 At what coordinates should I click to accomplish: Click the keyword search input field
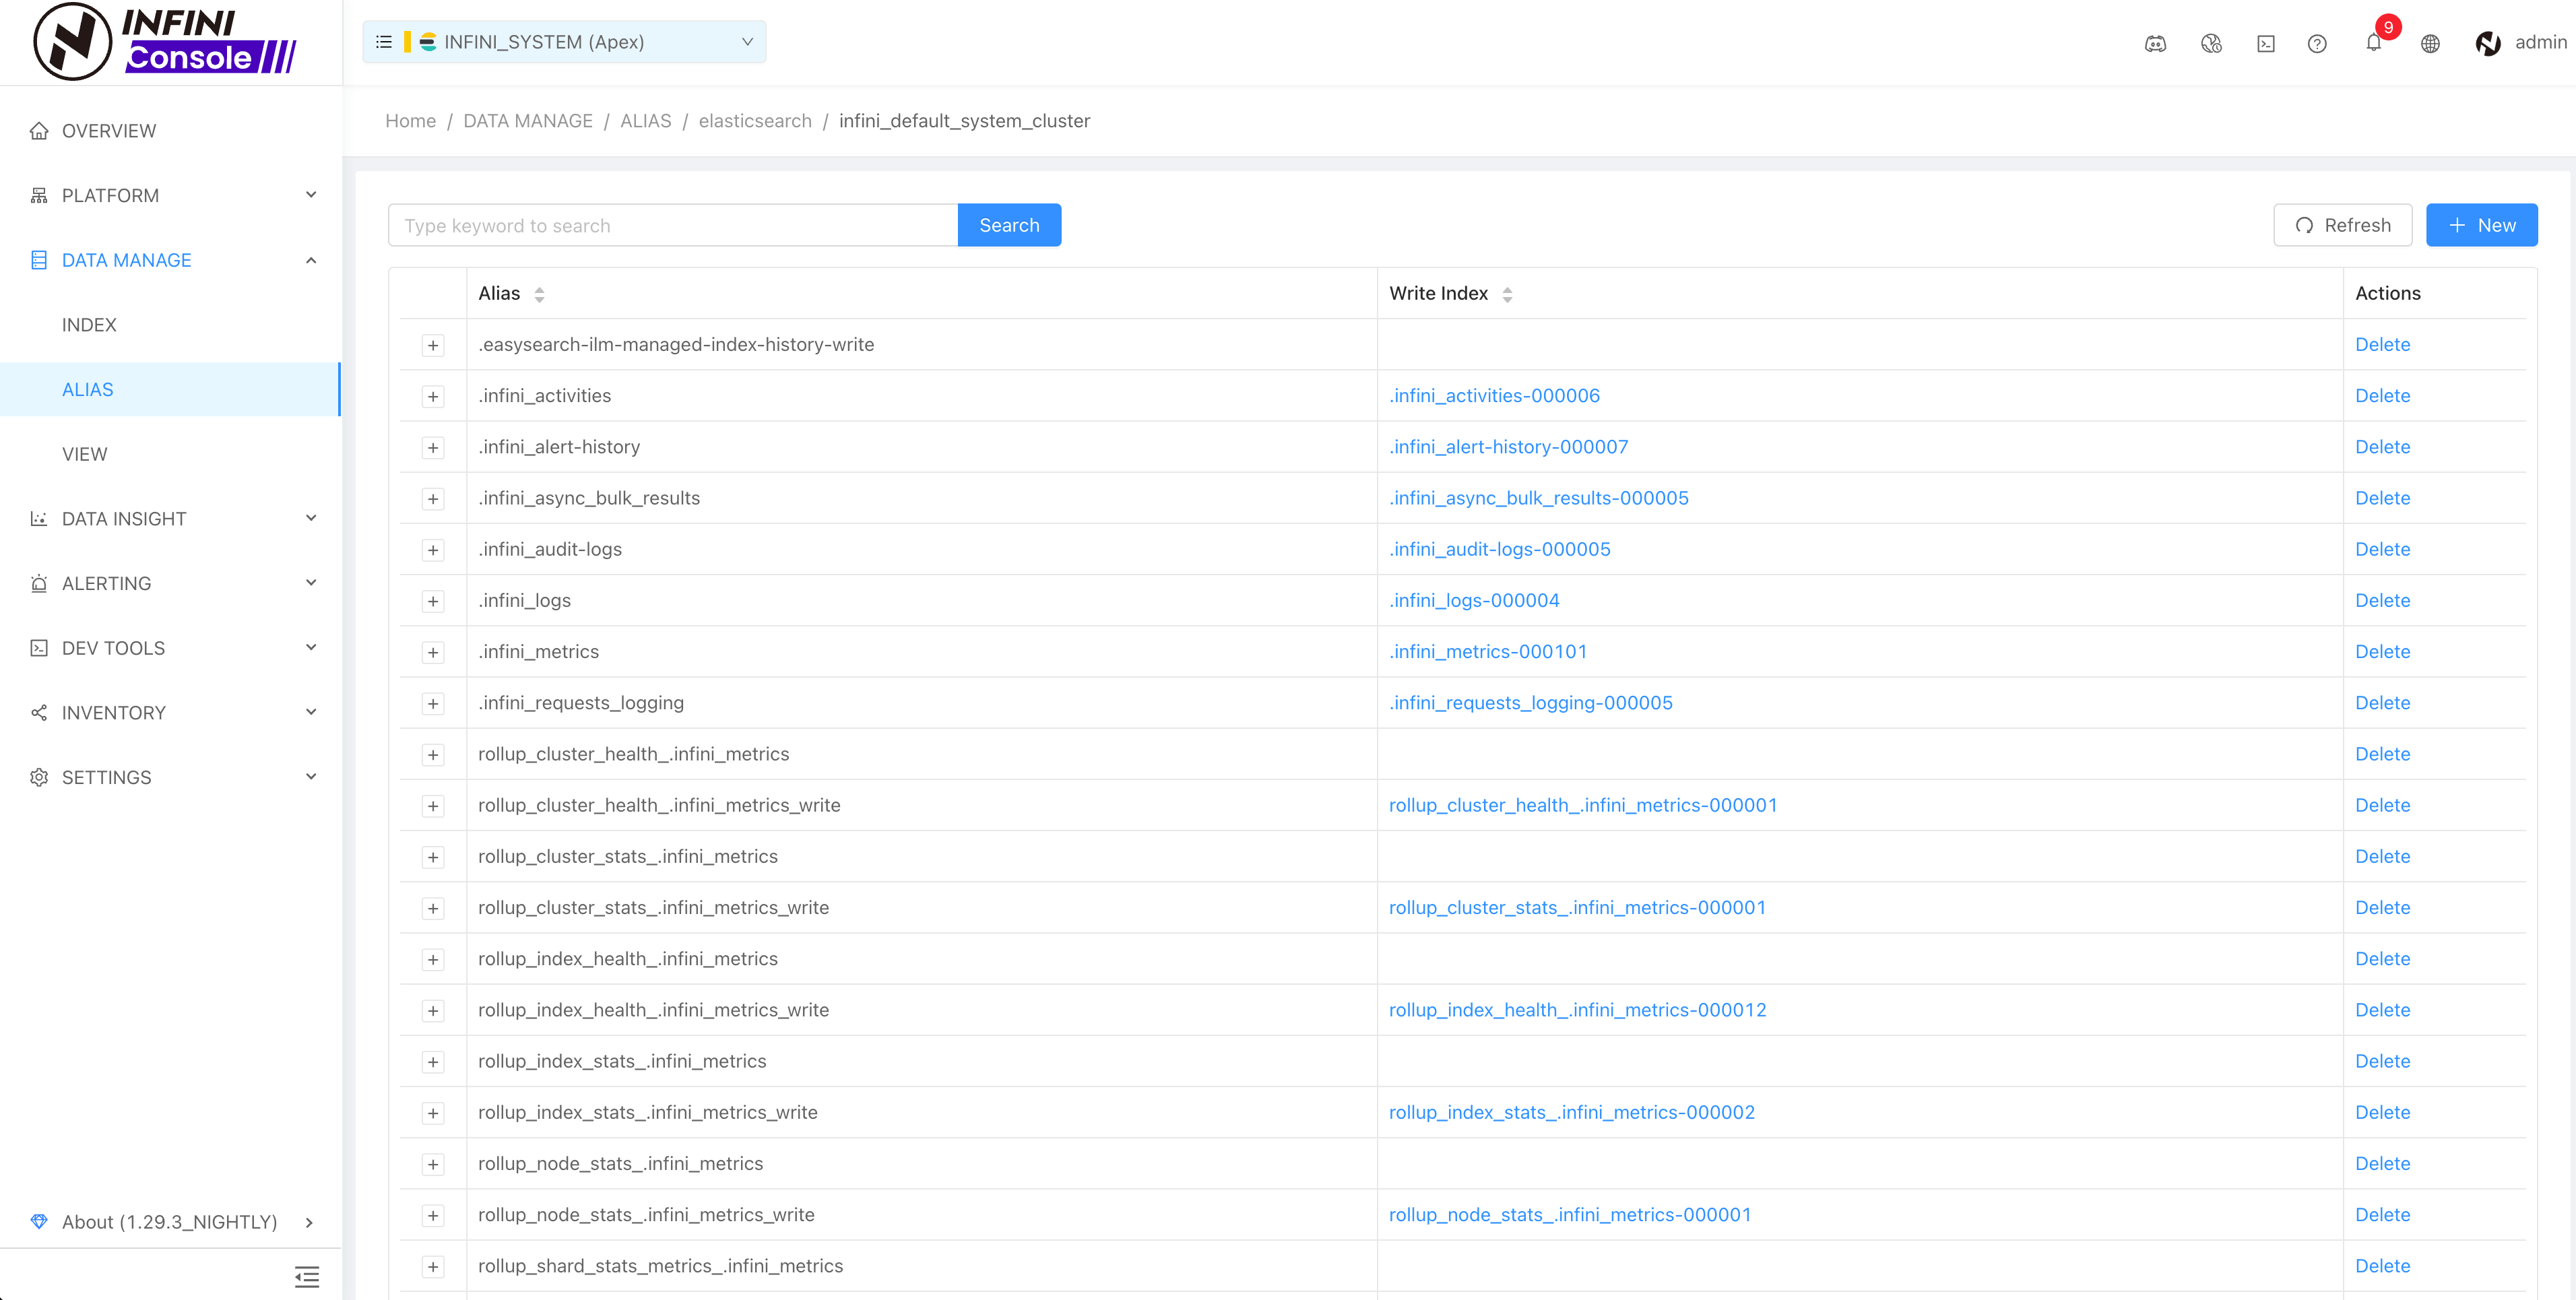coord(672,225)
